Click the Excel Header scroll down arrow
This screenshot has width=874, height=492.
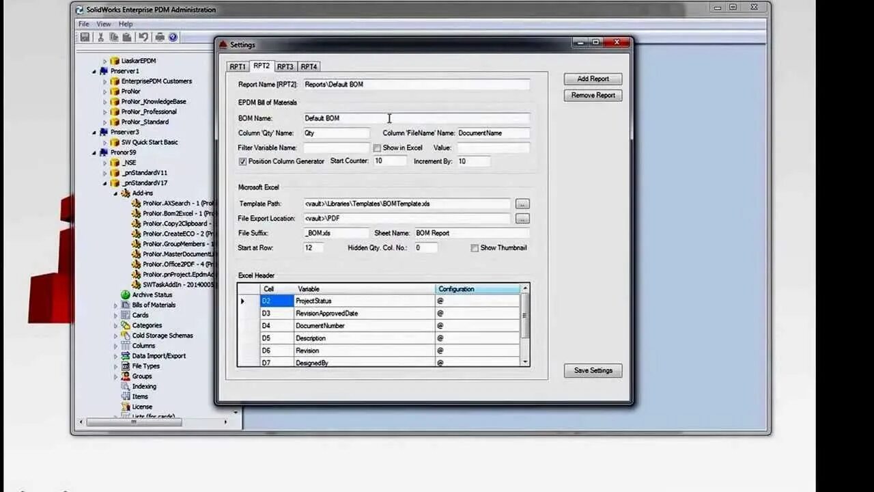pyautogui.click(x=525, y=361)
